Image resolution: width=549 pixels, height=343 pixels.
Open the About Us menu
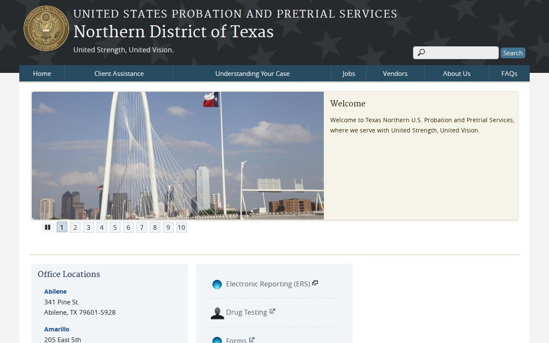457,73
